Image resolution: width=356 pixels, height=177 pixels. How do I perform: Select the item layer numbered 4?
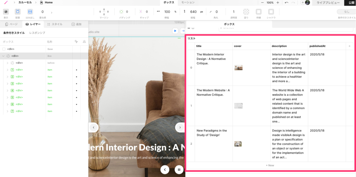click(x=44, y=90)
